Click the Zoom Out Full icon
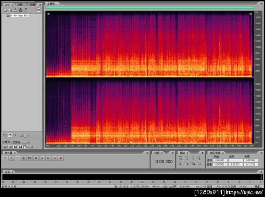Screen dimensions: 265x197 (193, 158)
